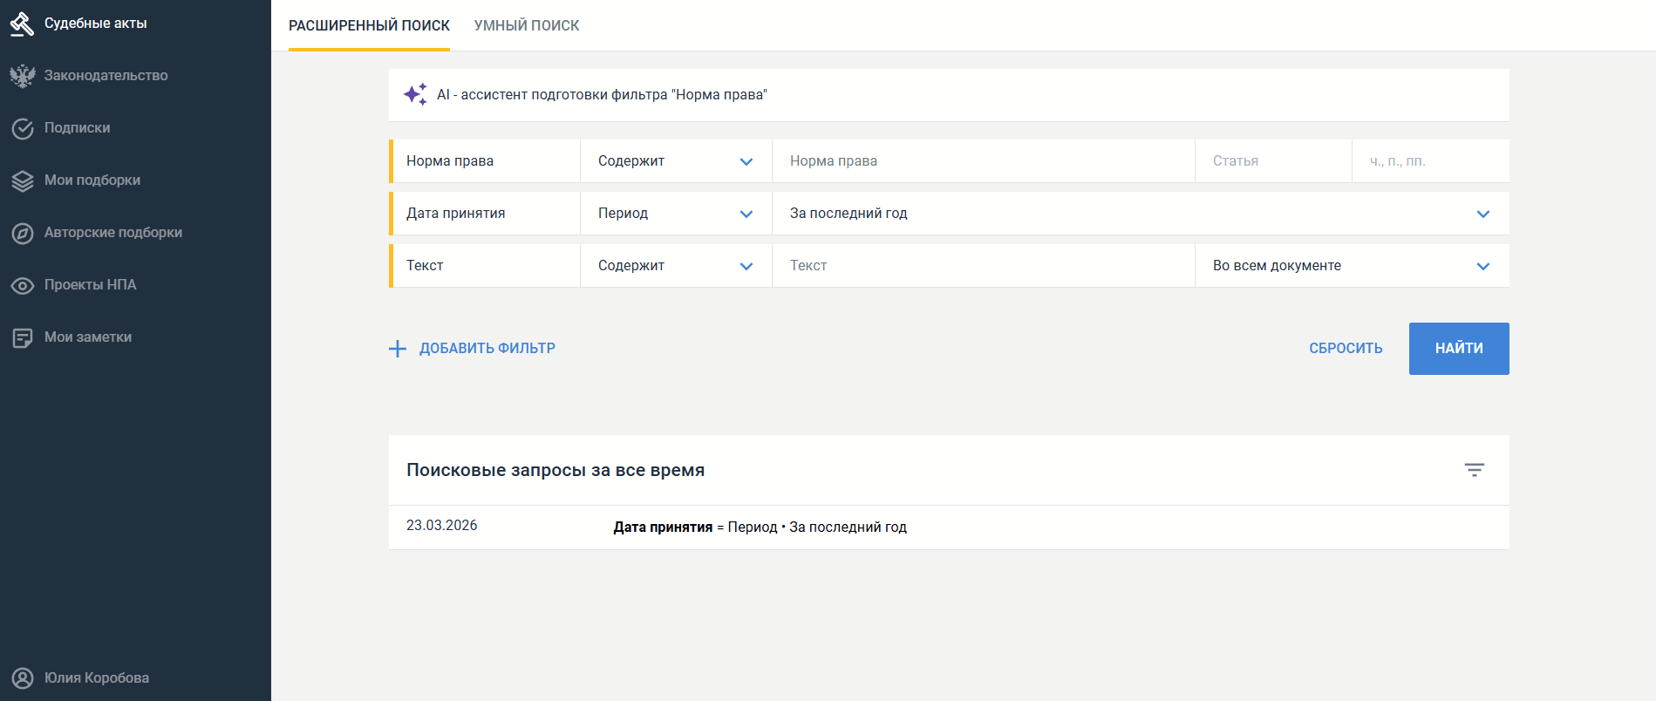Click the gavel icon for Судебные акты

(x=22, y=24)
